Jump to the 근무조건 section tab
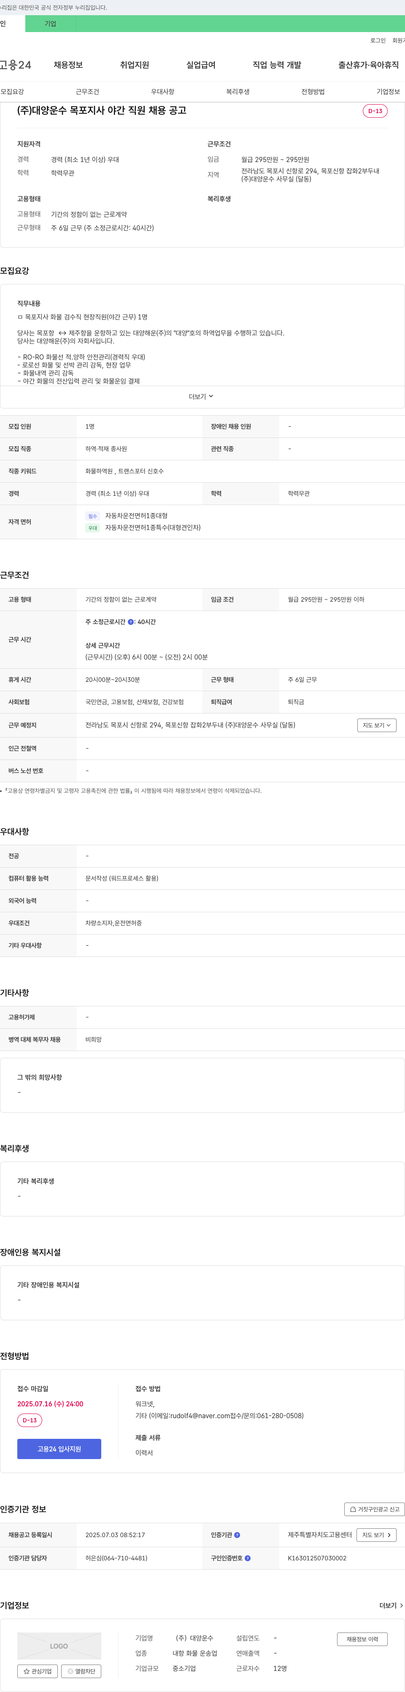The image size is (405, 1692). coord(87,91)
